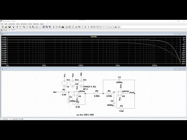Click the Zoom to Fit icon
This screenshot has width=187, height=140.
point(33,27)
